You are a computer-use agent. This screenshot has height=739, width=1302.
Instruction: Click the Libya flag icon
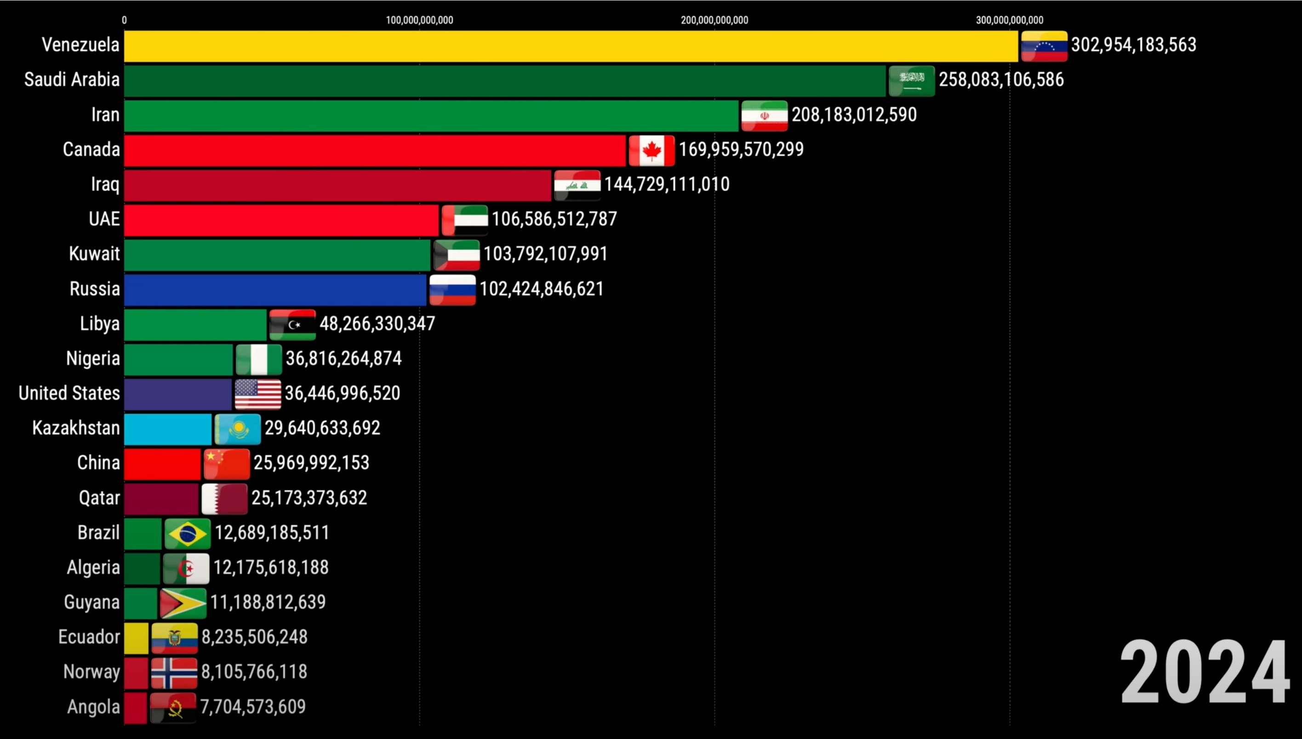pyautogui.click(x=292, y=325)
